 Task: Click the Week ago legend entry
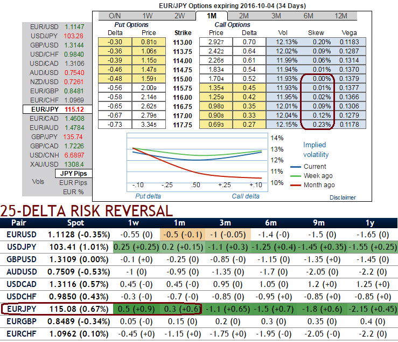coord(311,176)
